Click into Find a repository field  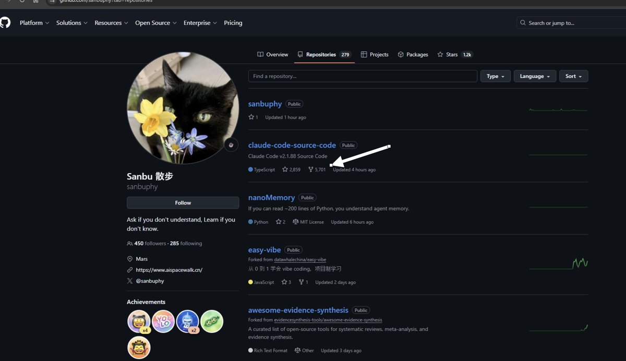point(363,76)
